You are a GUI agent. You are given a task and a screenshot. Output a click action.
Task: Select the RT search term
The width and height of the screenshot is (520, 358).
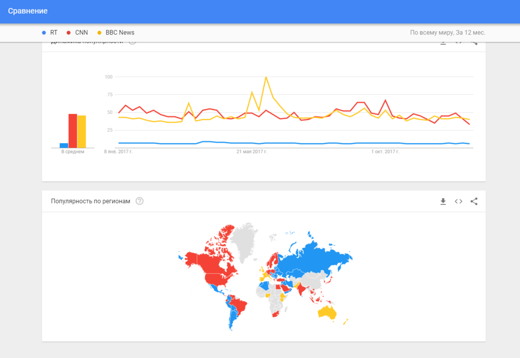pyautogui.click(x=54, y=32)
